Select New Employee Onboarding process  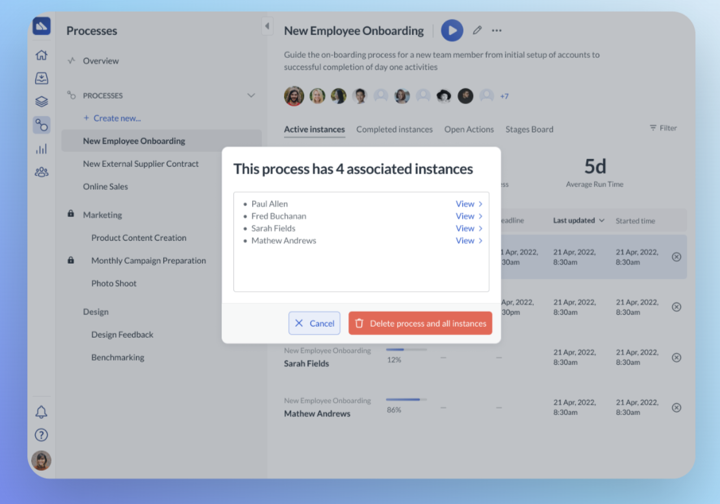(x=162, y=141)
